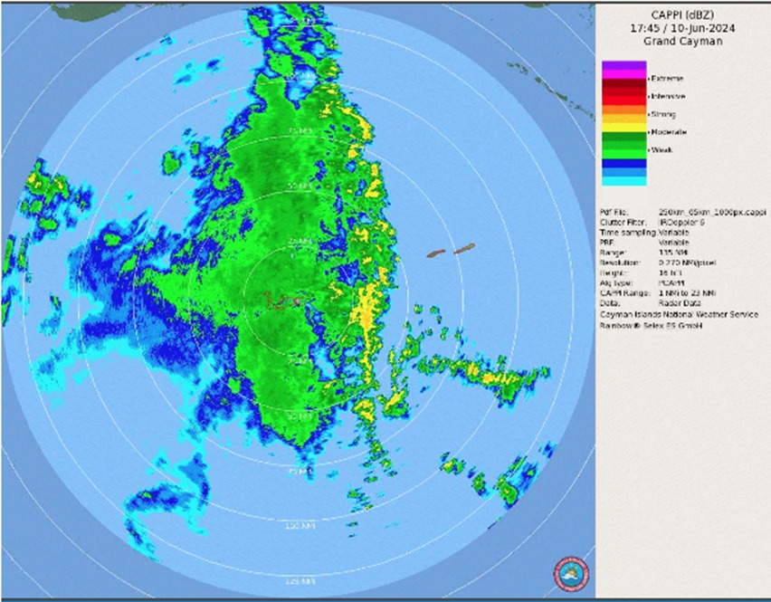Click the dark blue legend color band
Image resolution: width=771 pixels, height=602 pixels.
624,163
